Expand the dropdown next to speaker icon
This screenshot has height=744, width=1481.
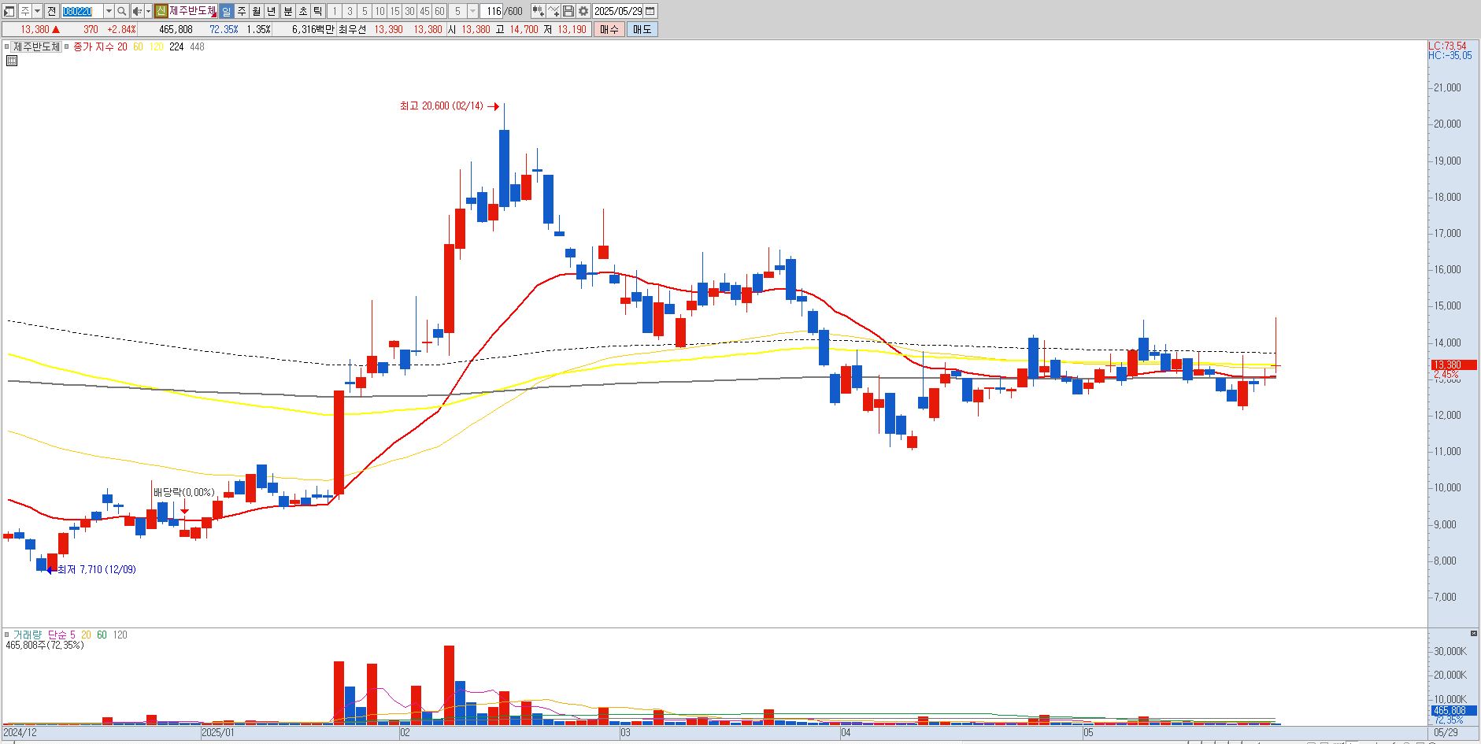pos(148,11)
